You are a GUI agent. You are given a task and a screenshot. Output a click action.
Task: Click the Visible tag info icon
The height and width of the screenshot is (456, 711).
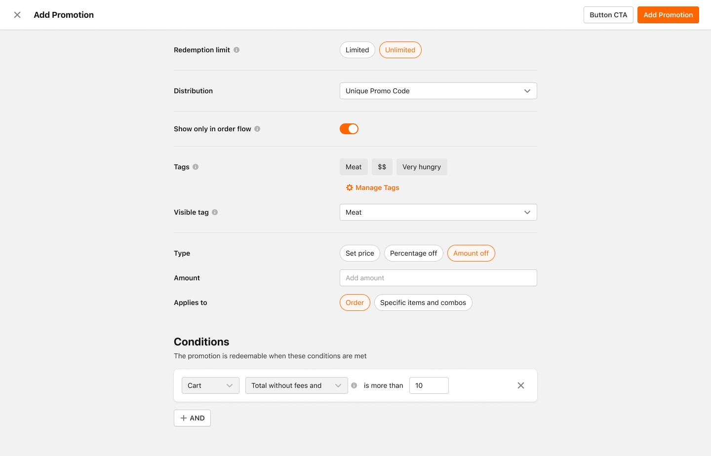(215, 212)
